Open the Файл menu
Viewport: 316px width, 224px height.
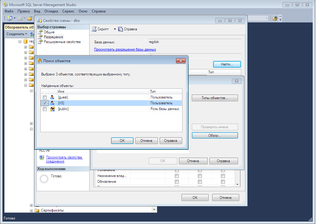point(9,11)
